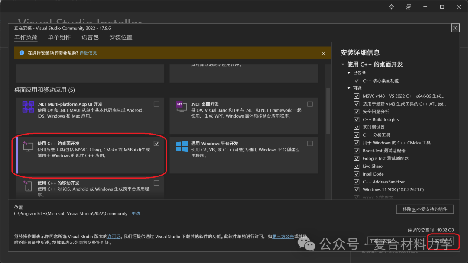Viewport: 468px width, 263px height.
Task: Uncheck the C++ AddressSanitizer component
Action: click(356, 182)
